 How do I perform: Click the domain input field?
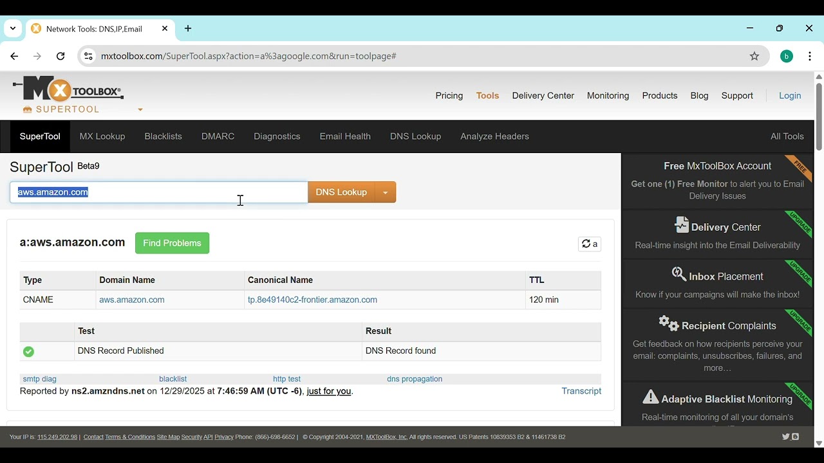click(159, 192)
